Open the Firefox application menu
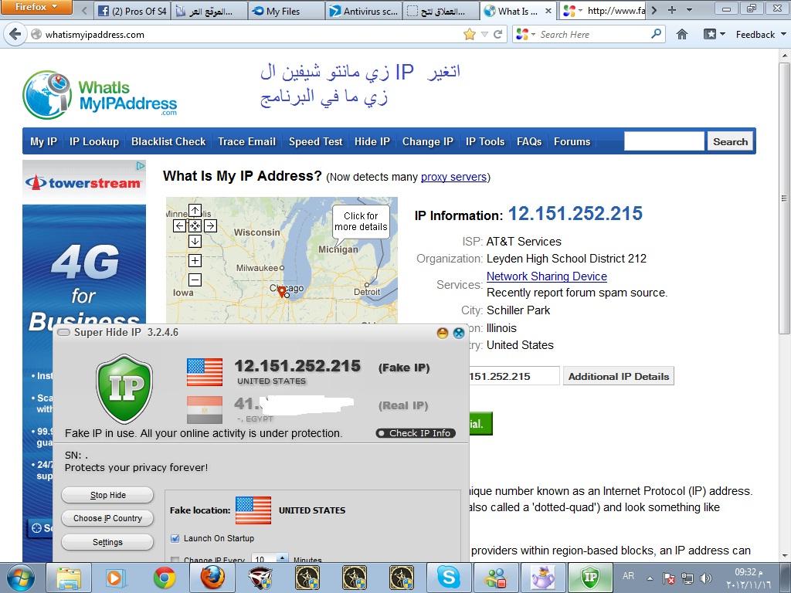This screenshot has width=791, height=593. point(36,7)
